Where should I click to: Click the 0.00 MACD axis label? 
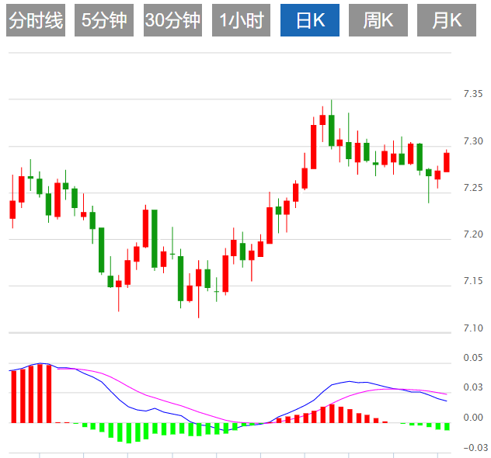pyautogui.click(x=473, y=418)
